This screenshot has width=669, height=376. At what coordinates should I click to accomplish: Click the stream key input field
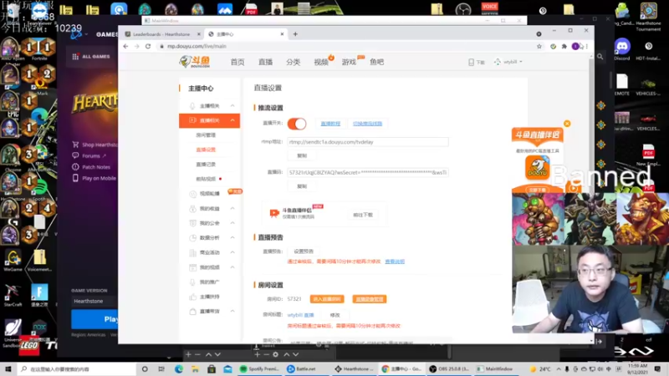pyautogui.click(x=368, y=173)
